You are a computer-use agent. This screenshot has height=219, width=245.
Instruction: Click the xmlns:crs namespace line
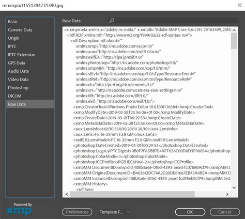pyautogui.click(x=129, y=90)
